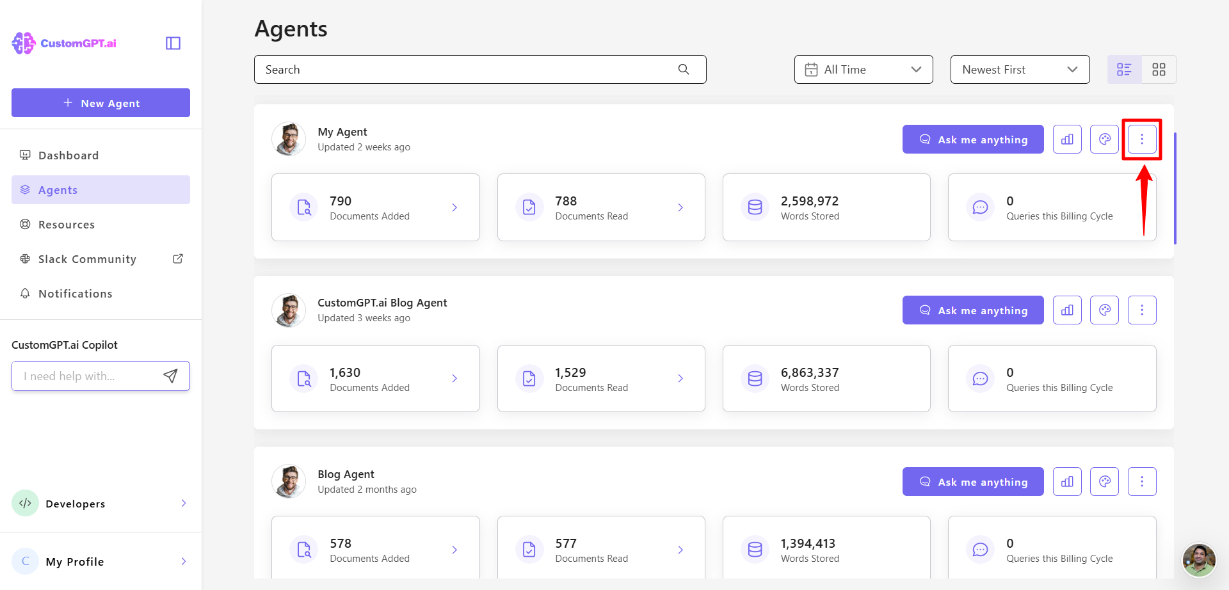The height and width of the screenshot is (590, 1229).
Task: Open the Notifications page
Action: [x=74, y=294]
